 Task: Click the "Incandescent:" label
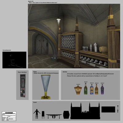click(x=7, y=50)
